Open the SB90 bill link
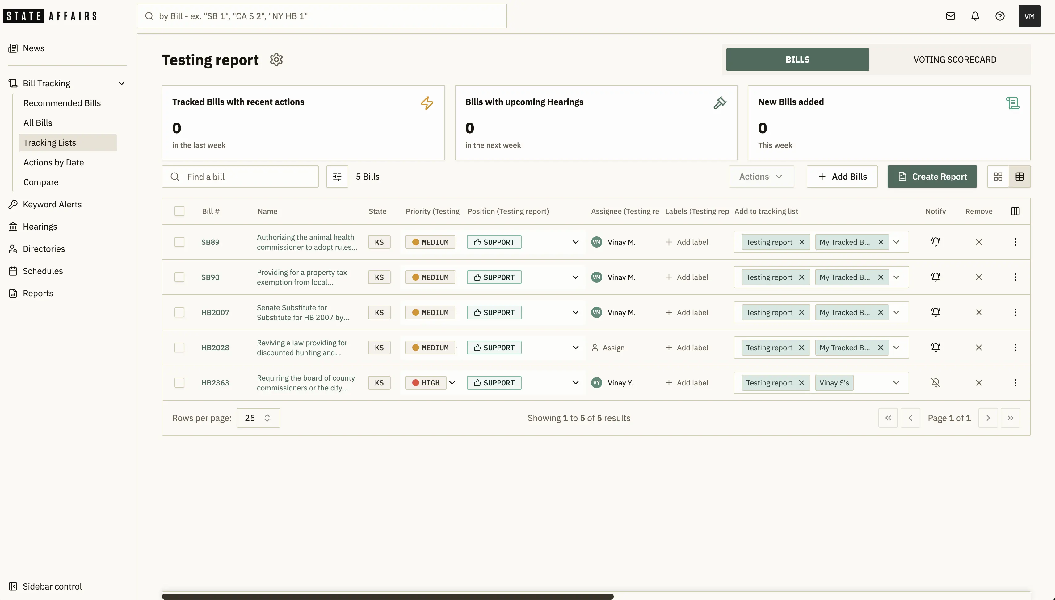The width and height of the screenshot is (1055, 600). 210,277
